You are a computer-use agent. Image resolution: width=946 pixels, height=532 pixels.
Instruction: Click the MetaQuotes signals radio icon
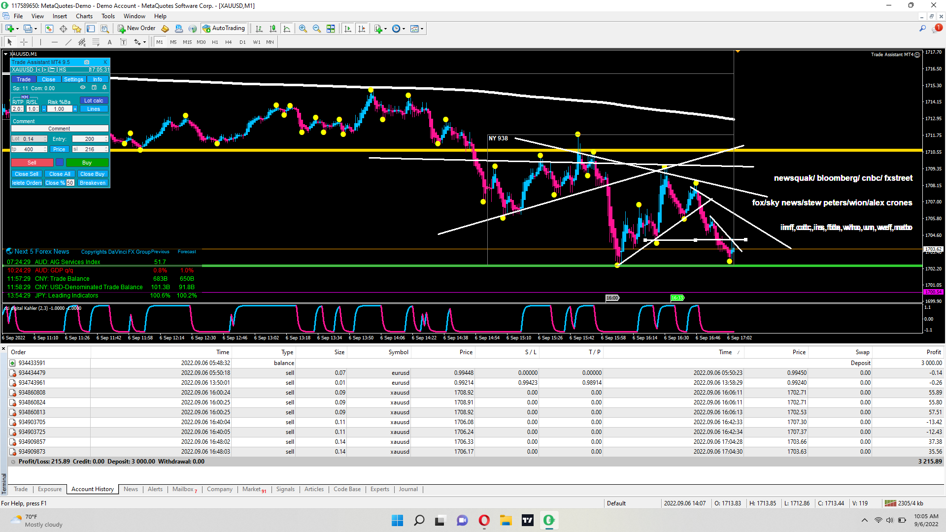[193, 29]
